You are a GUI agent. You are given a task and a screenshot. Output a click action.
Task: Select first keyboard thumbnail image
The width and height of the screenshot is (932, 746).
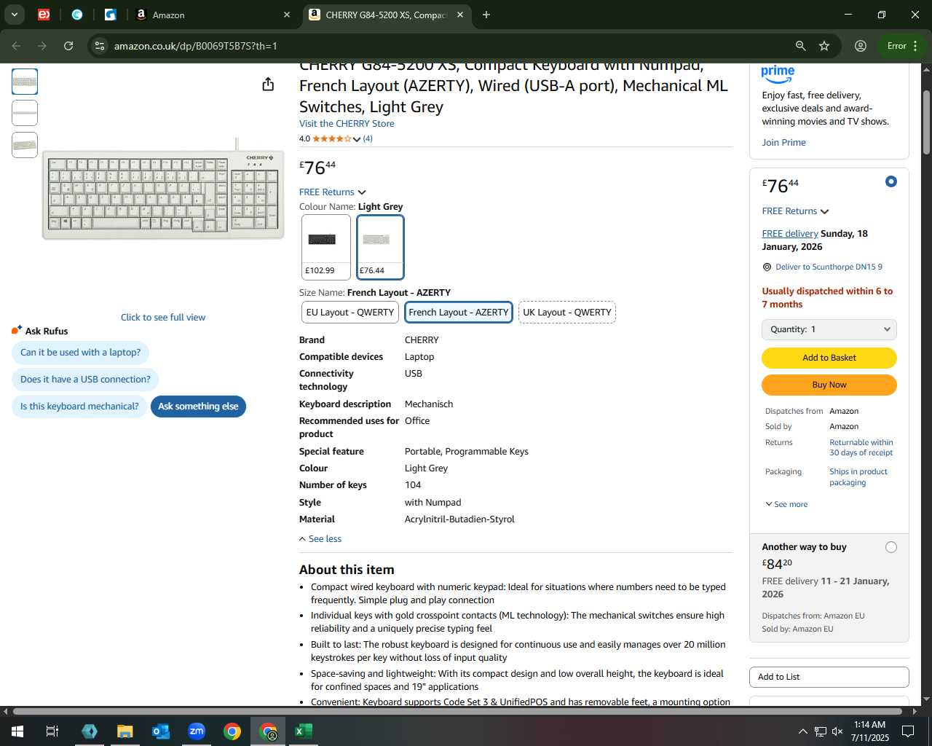coord(25,82)
